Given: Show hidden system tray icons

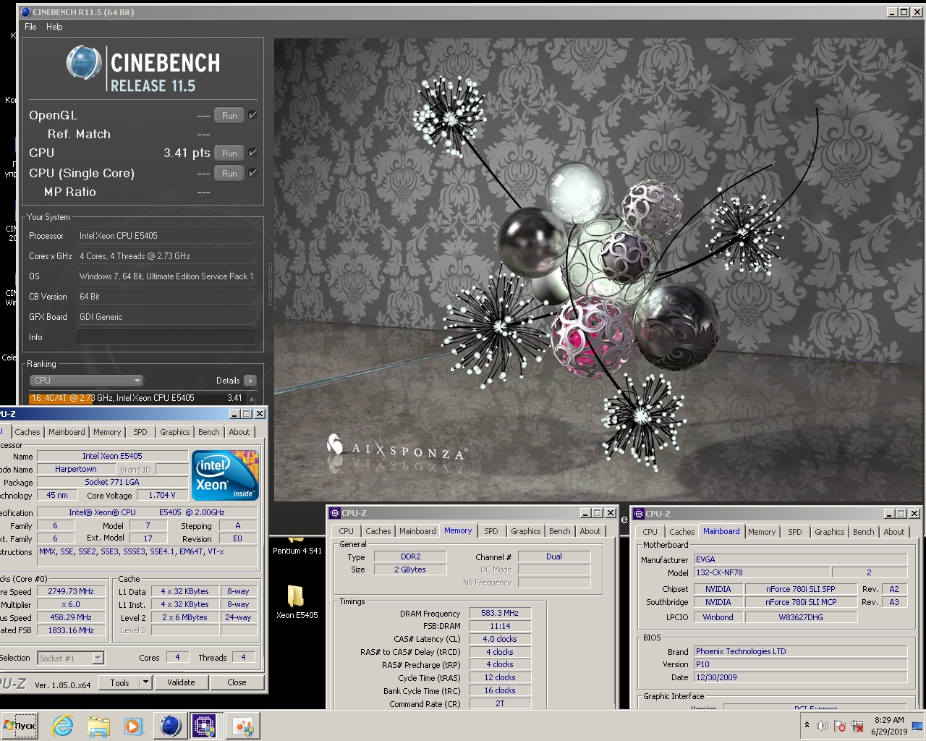Looking at the screenshot, I should [x=807, y=725].
